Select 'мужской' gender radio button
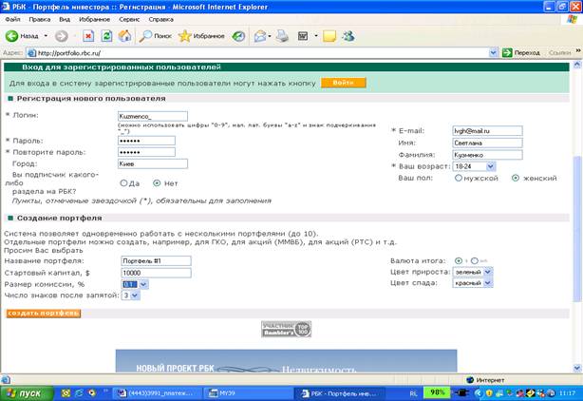 tap(459, 179)
